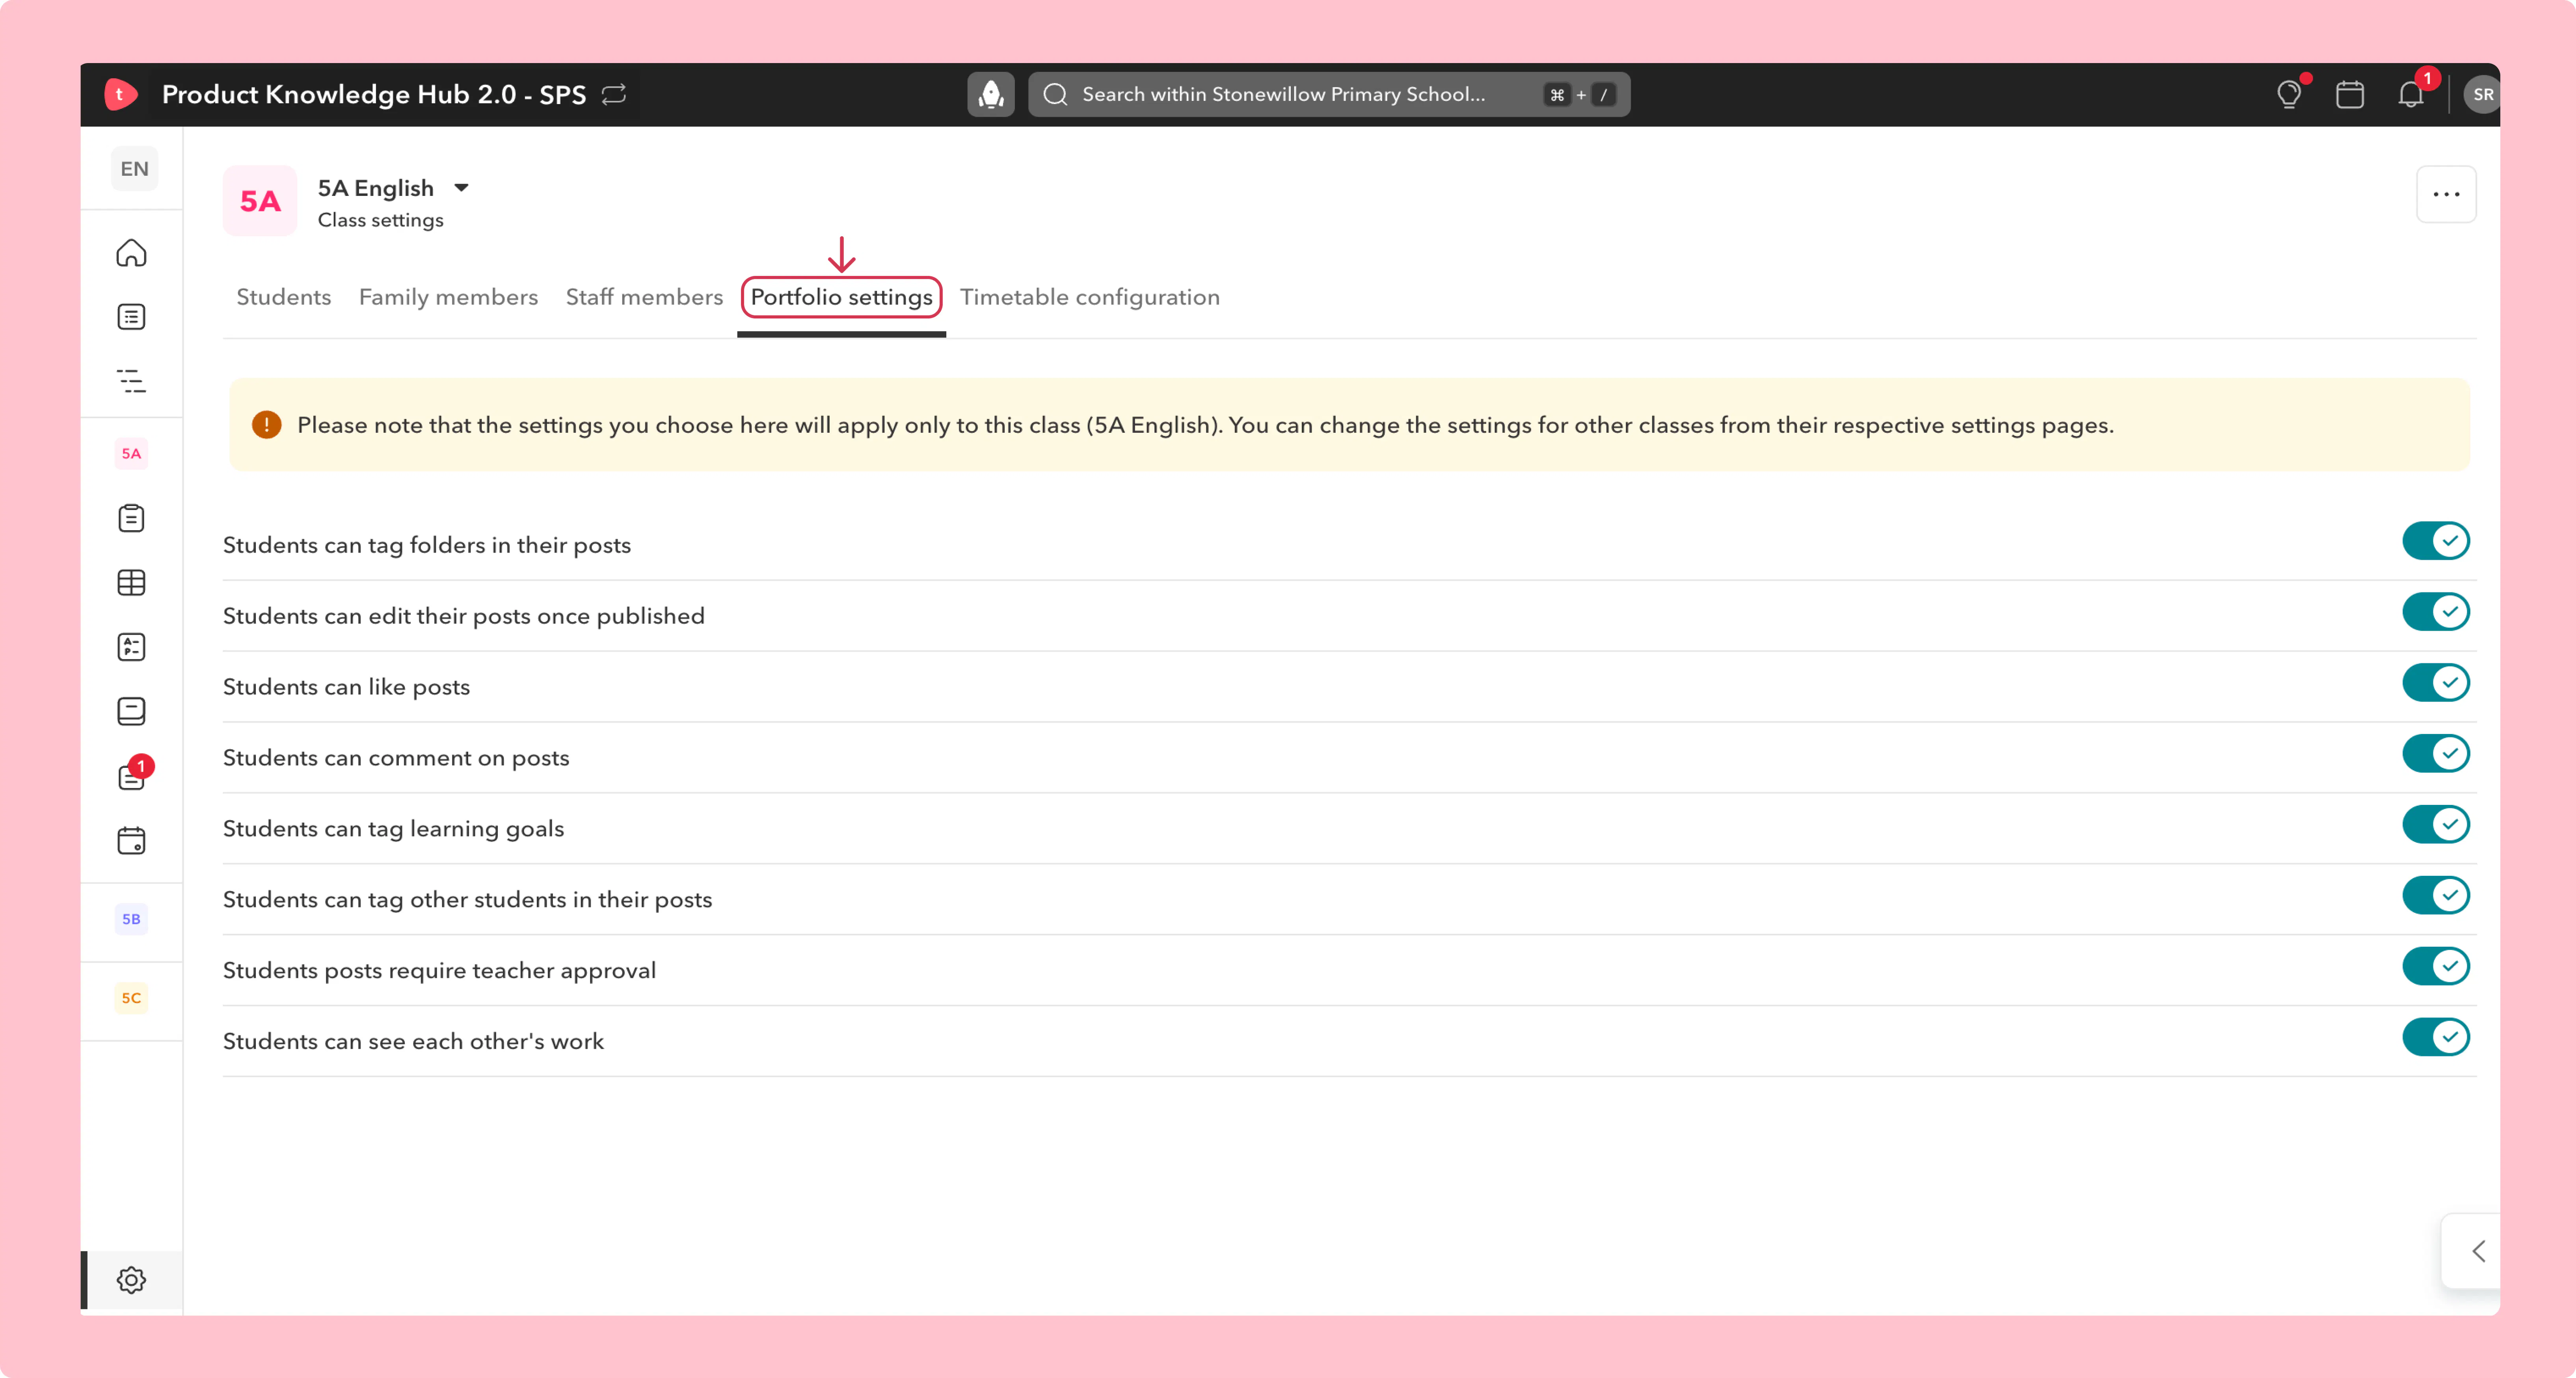Image resolution: width=2576 pixels, height=1378 pixels.
Task: Toggle Students can see each other's work
Action: coord(2436,1037)
